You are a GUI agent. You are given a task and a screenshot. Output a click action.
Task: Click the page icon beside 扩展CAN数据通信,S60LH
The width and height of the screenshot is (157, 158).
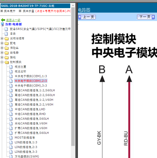click(x=11, y=133)
